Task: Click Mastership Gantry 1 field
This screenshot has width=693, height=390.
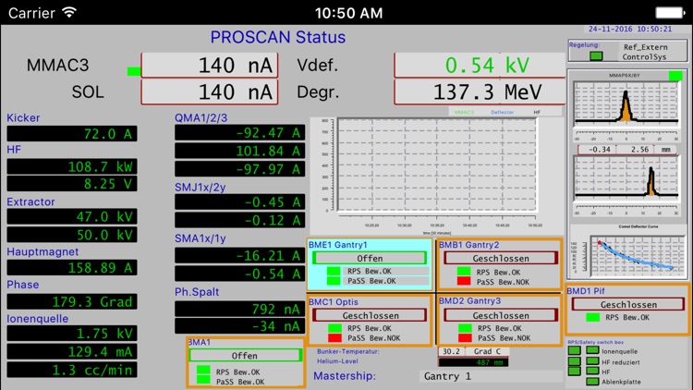Action: coord(491,376)
